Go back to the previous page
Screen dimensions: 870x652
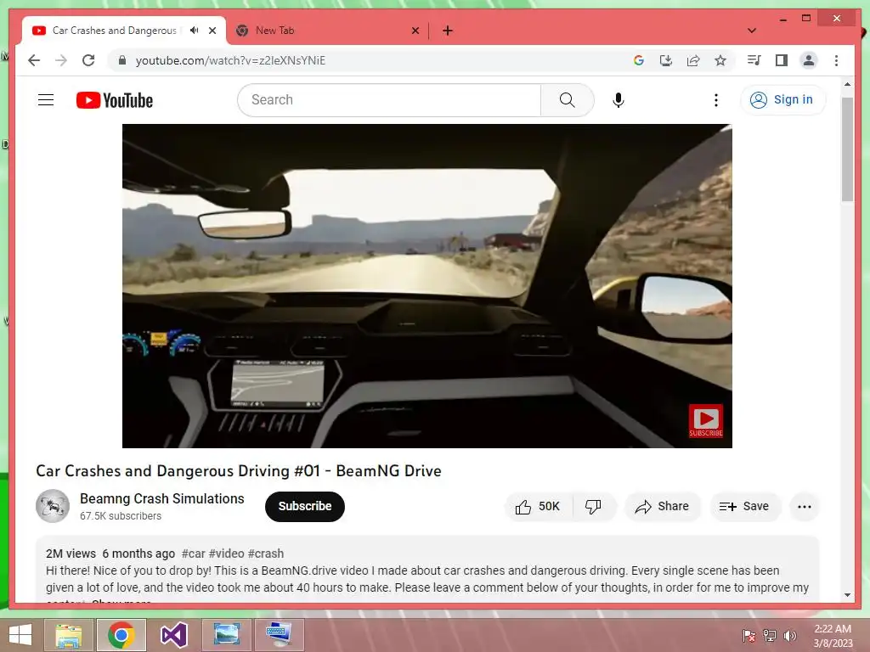[34, 60]
